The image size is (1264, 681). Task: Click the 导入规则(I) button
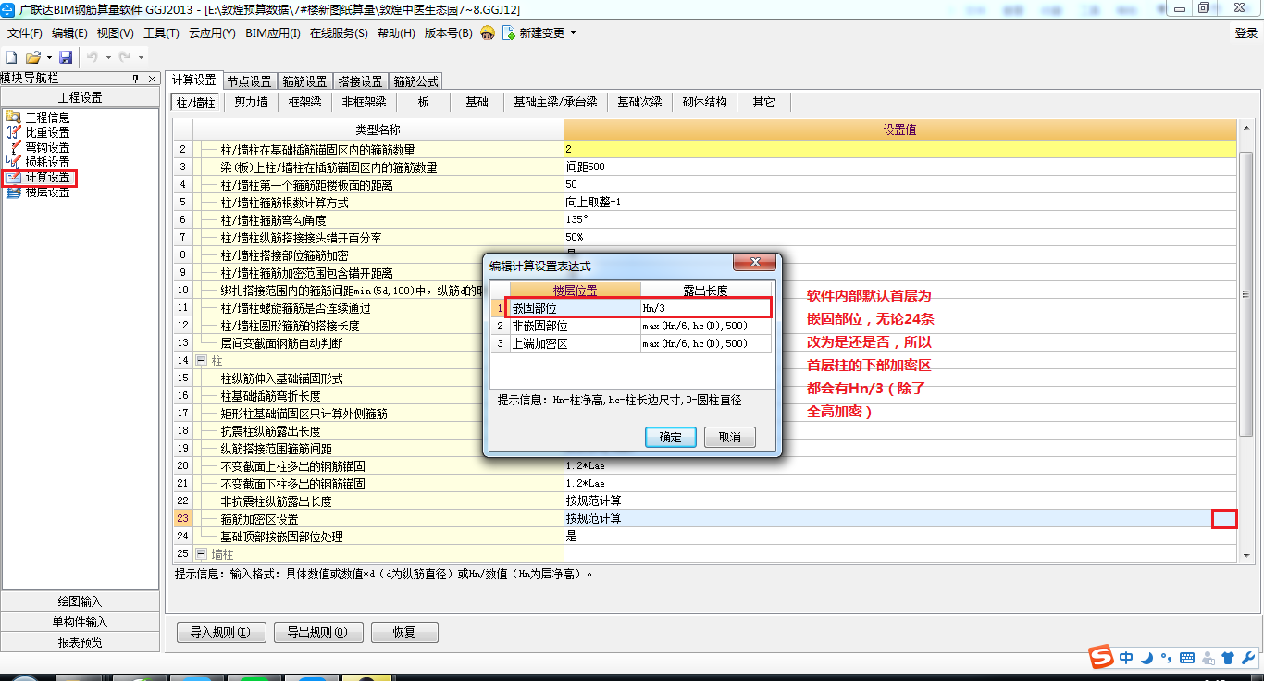point(221,633)
